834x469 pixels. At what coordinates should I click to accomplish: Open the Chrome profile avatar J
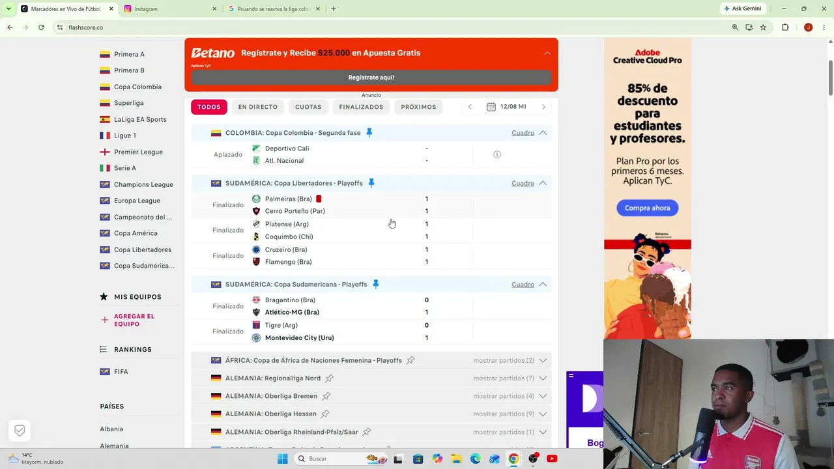[x=808, y=27]
